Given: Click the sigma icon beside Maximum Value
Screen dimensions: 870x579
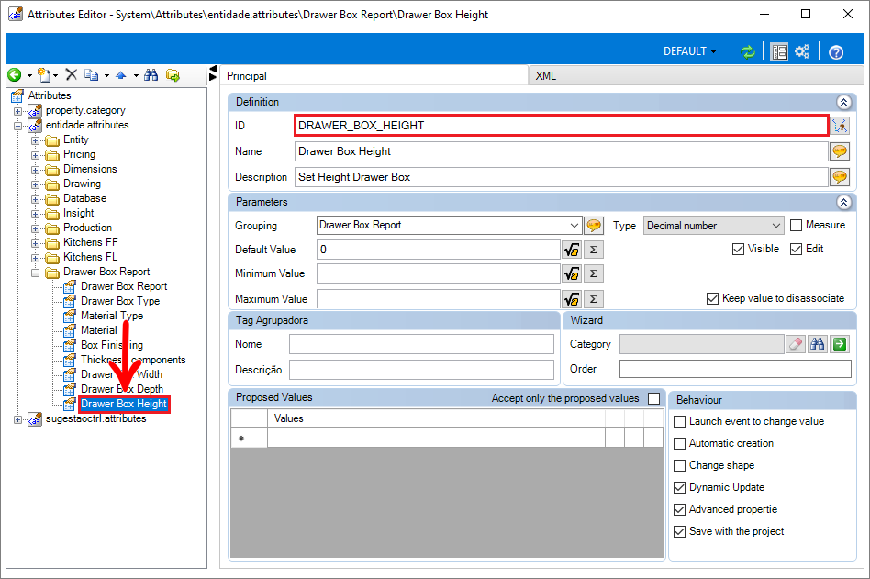Looking at the screenshot, I should [x=594, y=299].
